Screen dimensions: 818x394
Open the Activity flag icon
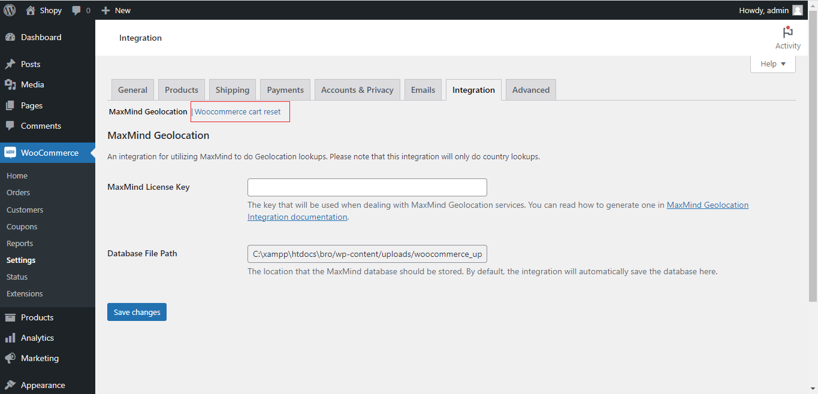(787, 32)
